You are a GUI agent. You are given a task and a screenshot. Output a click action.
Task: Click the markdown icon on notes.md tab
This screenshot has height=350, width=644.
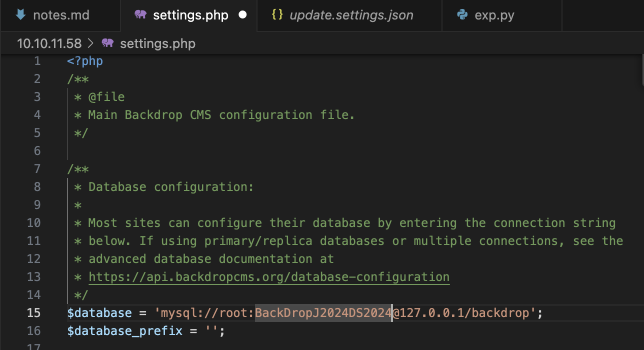click(x=20, y=15)
